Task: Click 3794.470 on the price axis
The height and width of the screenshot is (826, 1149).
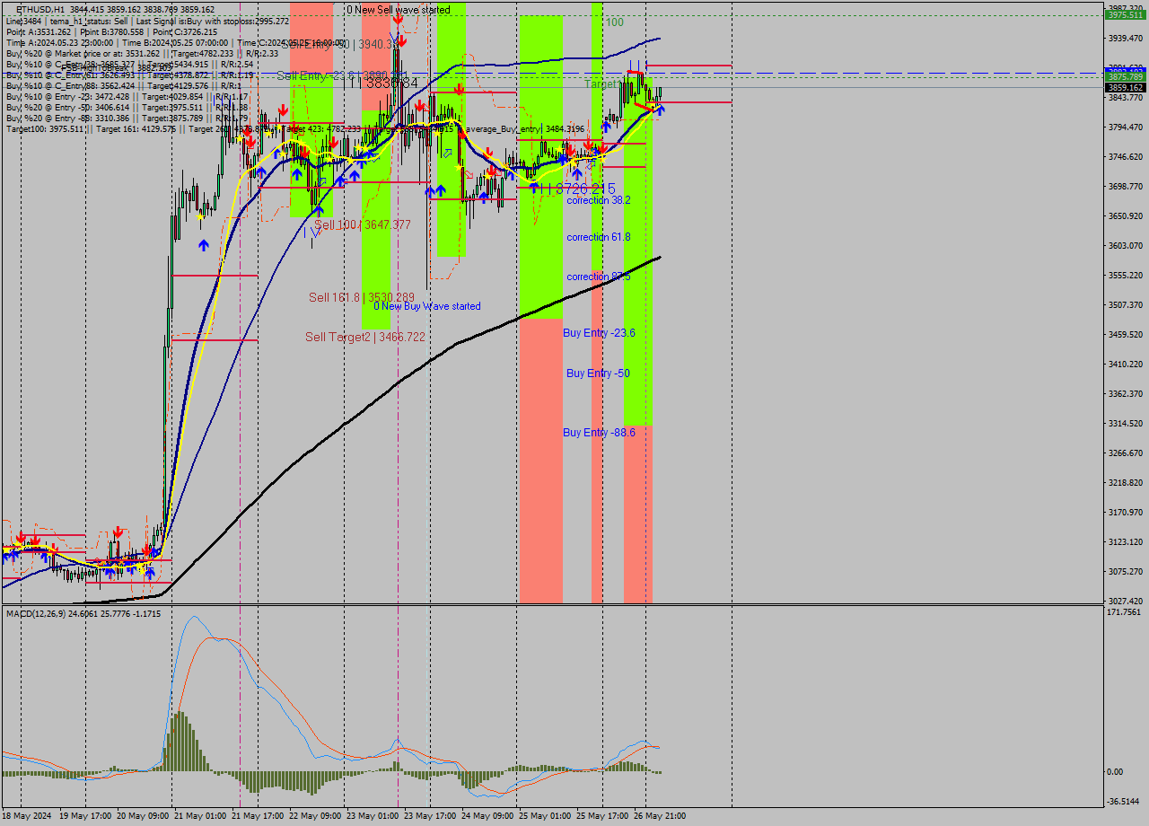Action: (x=1126, y=127)
